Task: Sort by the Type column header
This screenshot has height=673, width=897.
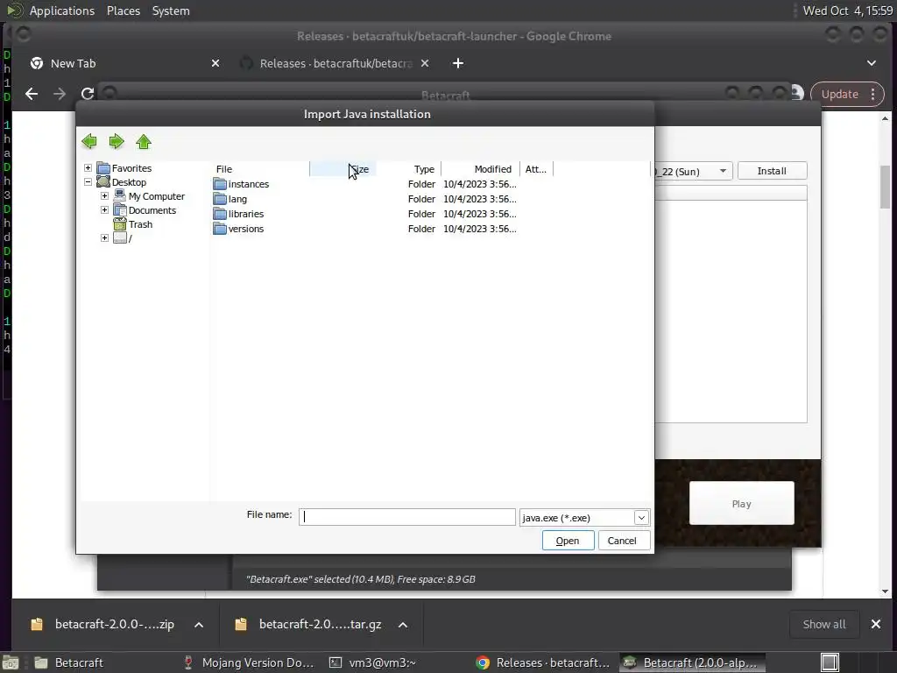Action: point(408,169)
